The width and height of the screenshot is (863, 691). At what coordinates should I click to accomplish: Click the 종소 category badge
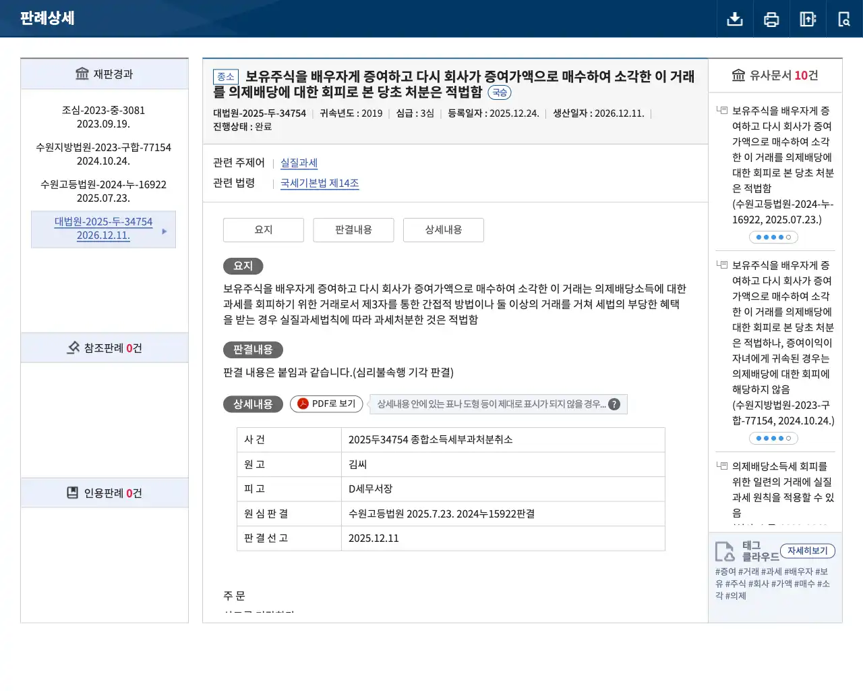point(226,77)
